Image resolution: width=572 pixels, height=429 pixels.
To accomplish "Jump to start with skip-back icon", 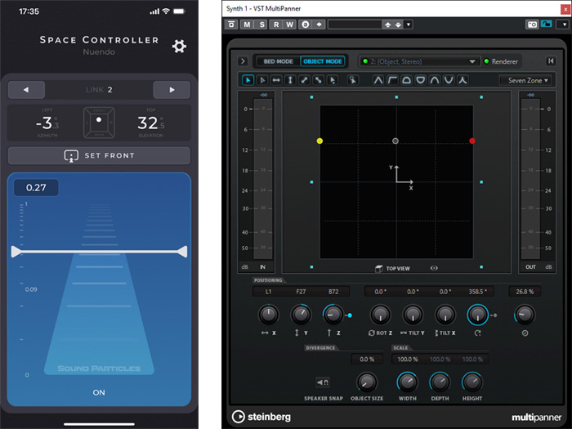I will [x=553, y=61].
